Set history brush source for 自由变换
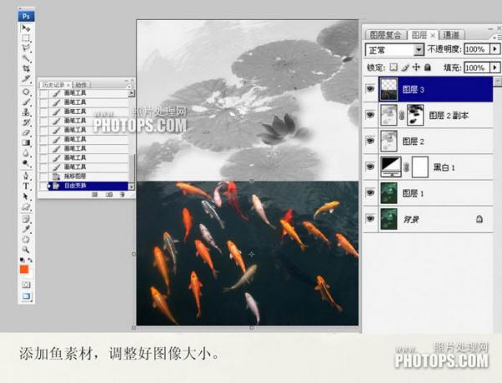This screenshot has height=383, width=502. pos(44,186)
